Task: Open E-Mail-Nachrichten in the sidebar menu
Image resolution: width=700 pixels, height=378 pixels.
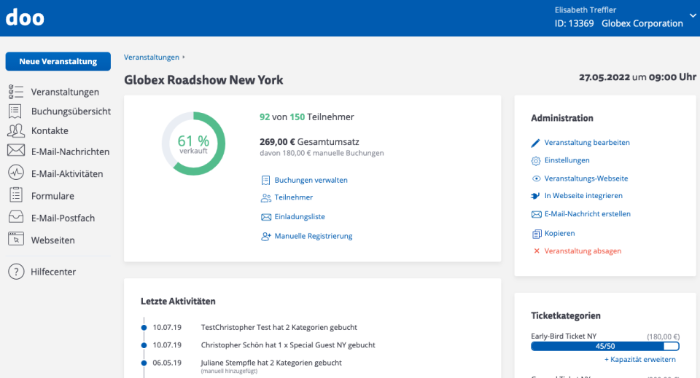Action: tap(70, 151)
